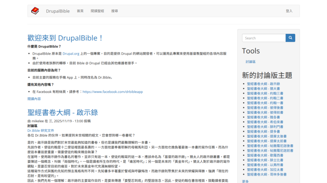Click 閱讀內容 under the welcome post
The image size is (327, 183).
(x=34, y=99)
